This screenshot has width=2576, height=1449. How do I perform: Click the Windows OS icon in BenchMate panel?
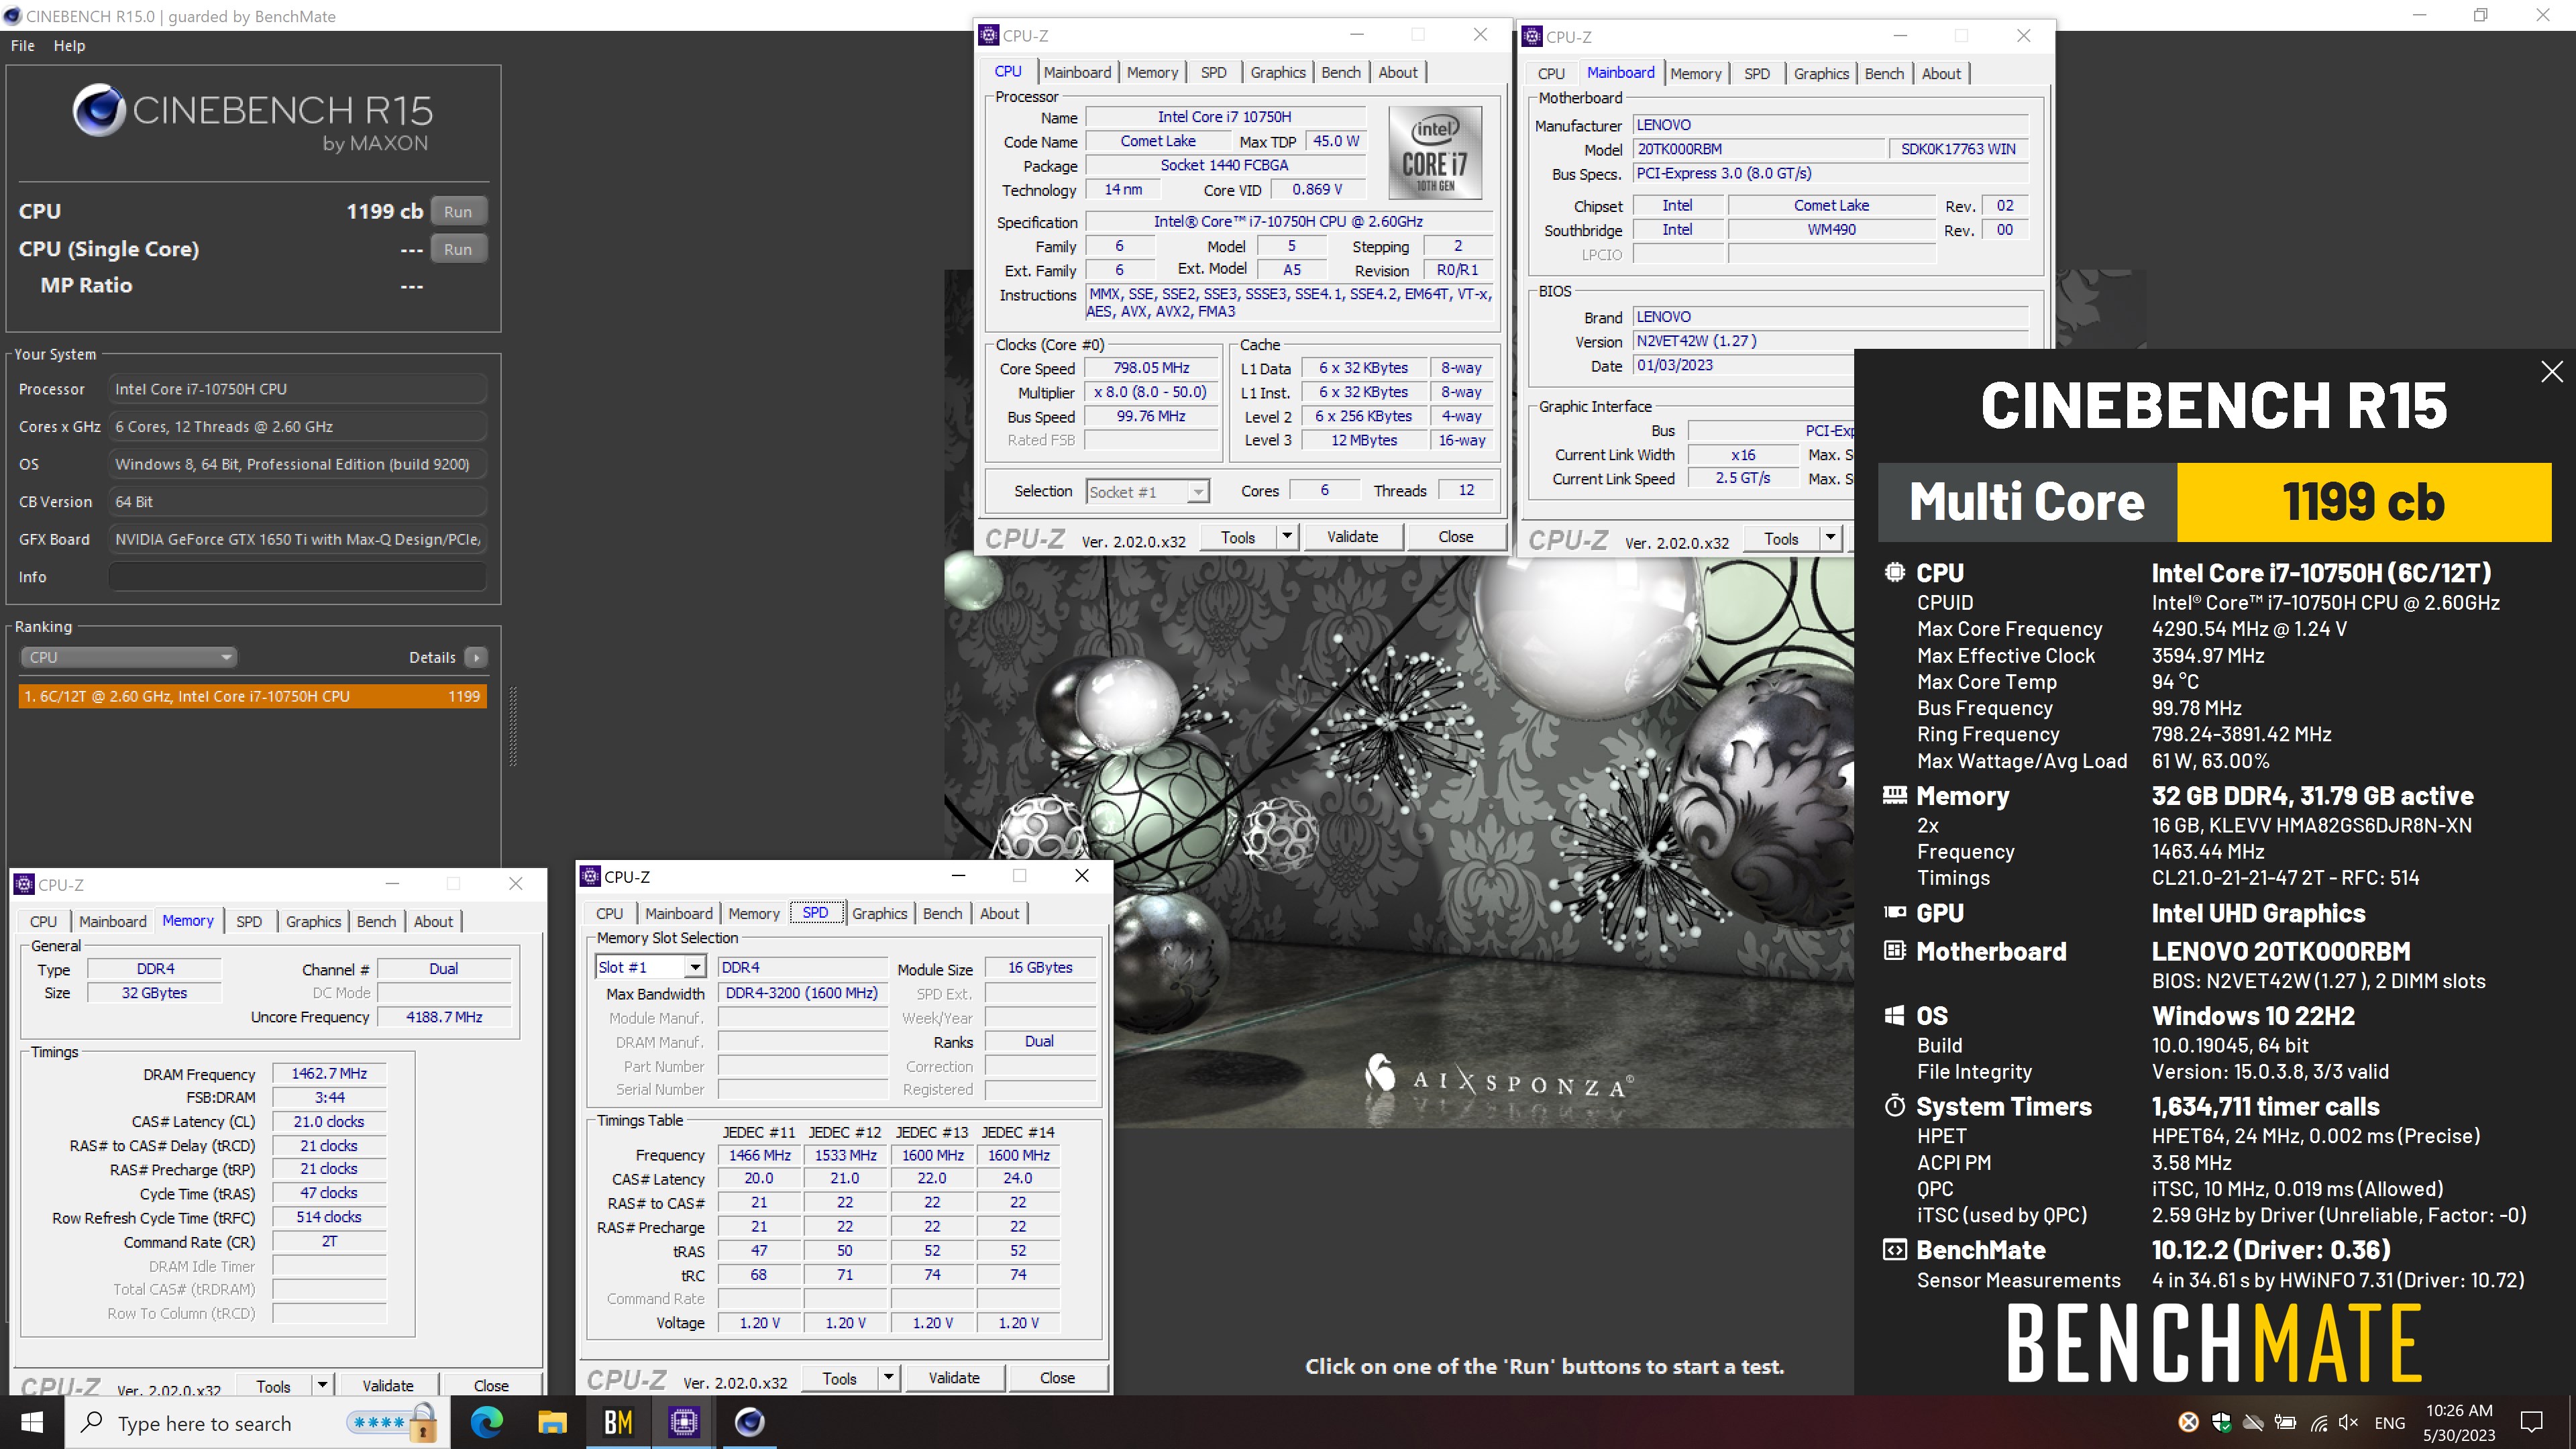point(1894,1015)
